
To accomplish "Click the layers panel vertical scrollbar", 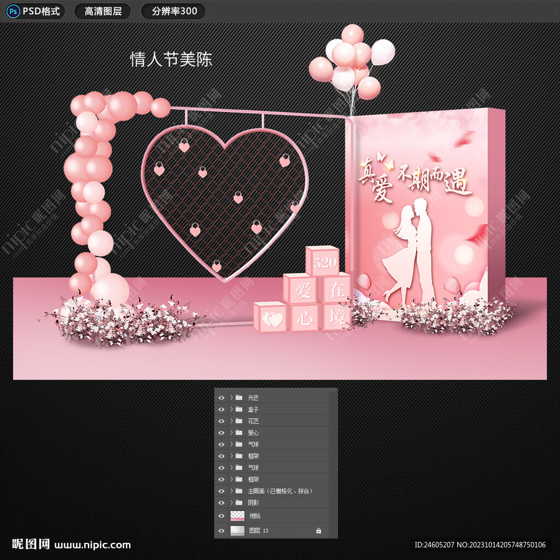I will [332, 437].
